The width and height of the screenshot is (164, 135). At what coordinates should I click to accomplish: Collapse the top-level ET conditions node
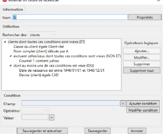tap(5, 42)
